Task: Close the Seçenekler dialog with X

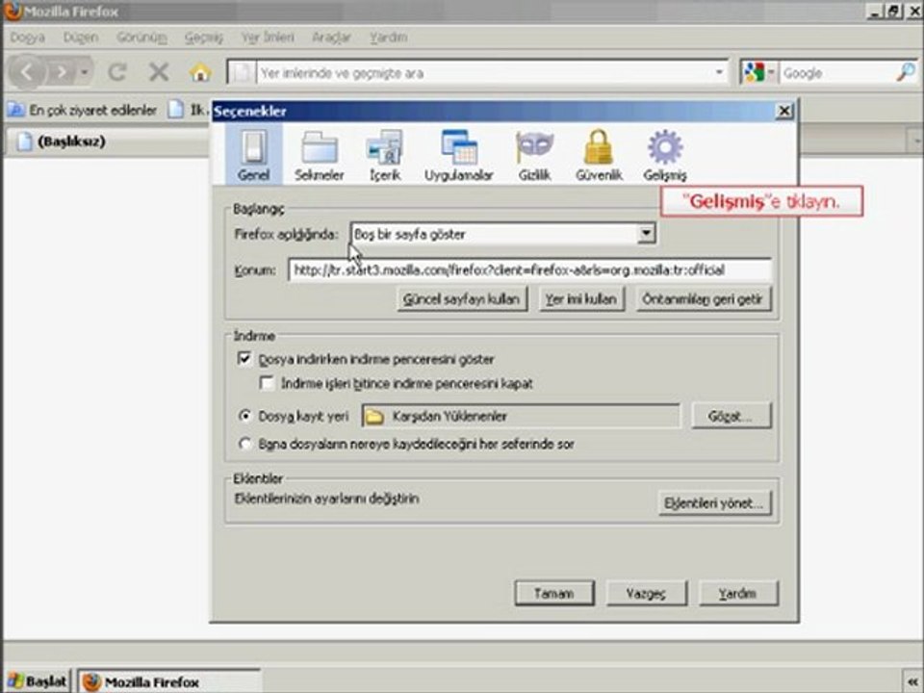Action: (784, 111)
